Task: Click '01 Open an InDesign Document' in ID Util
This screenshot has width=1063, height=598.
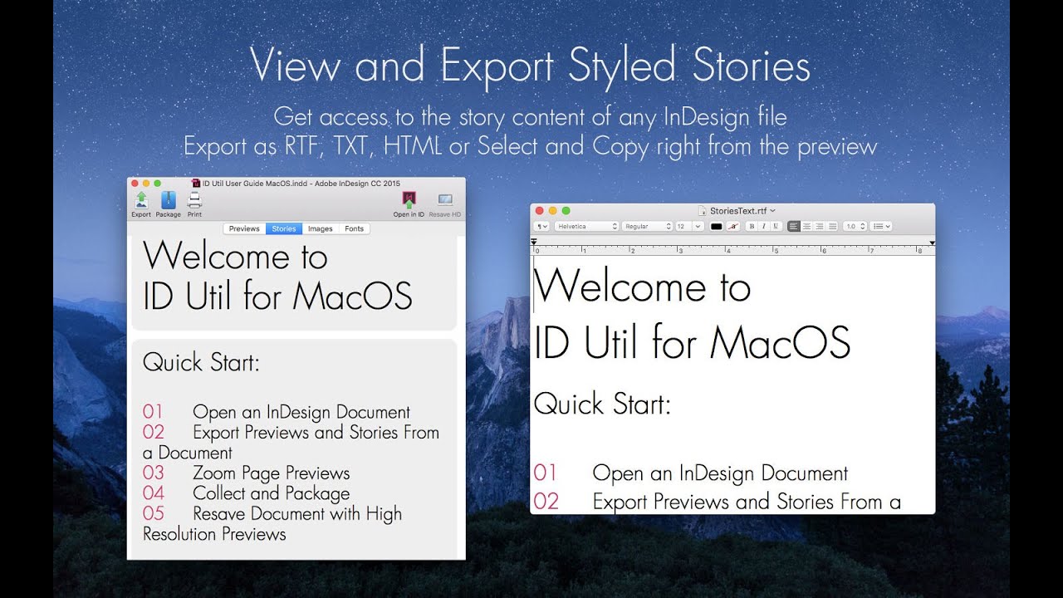Action: 277,412
